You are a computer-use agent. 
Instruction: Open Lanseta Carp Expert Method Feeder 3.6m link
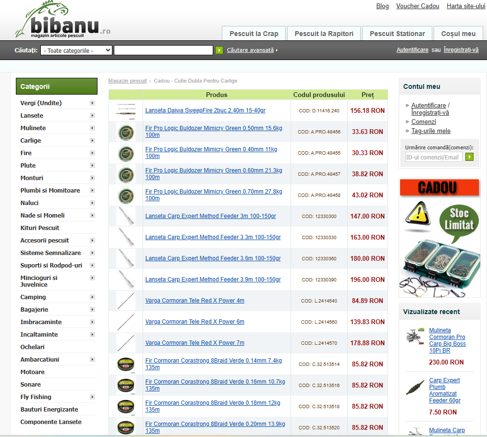click(x=213, y=258)
